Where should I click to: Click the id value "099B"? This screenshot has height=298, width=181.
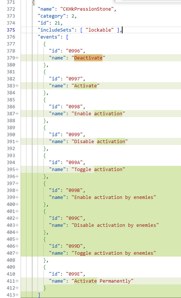pyautogui.click(x=74, y=190)
